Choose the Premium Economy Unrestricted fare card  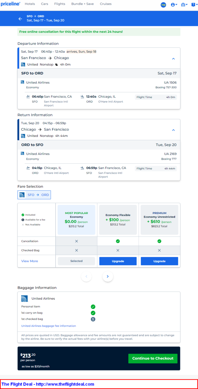click(160, 220)
